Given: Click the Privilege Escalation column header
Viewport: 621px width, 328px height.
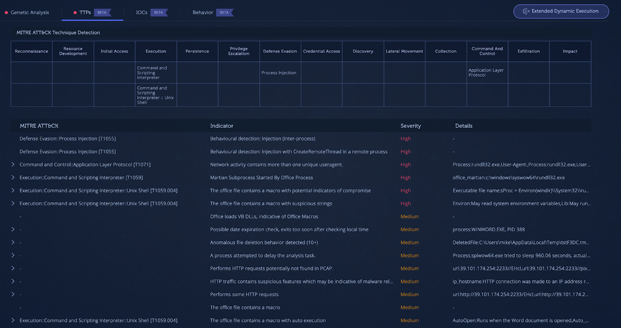Looking at the screenshot, I should (x=239, y=51).
